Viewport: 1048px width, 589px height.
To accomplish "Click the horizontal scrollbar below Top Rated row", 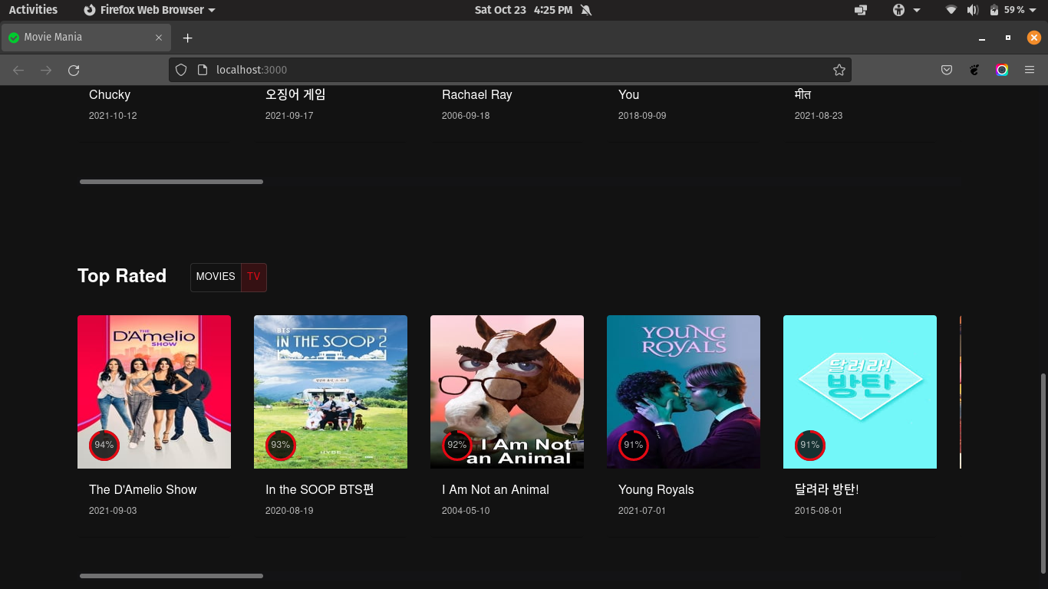I will [x=171, y=576].
